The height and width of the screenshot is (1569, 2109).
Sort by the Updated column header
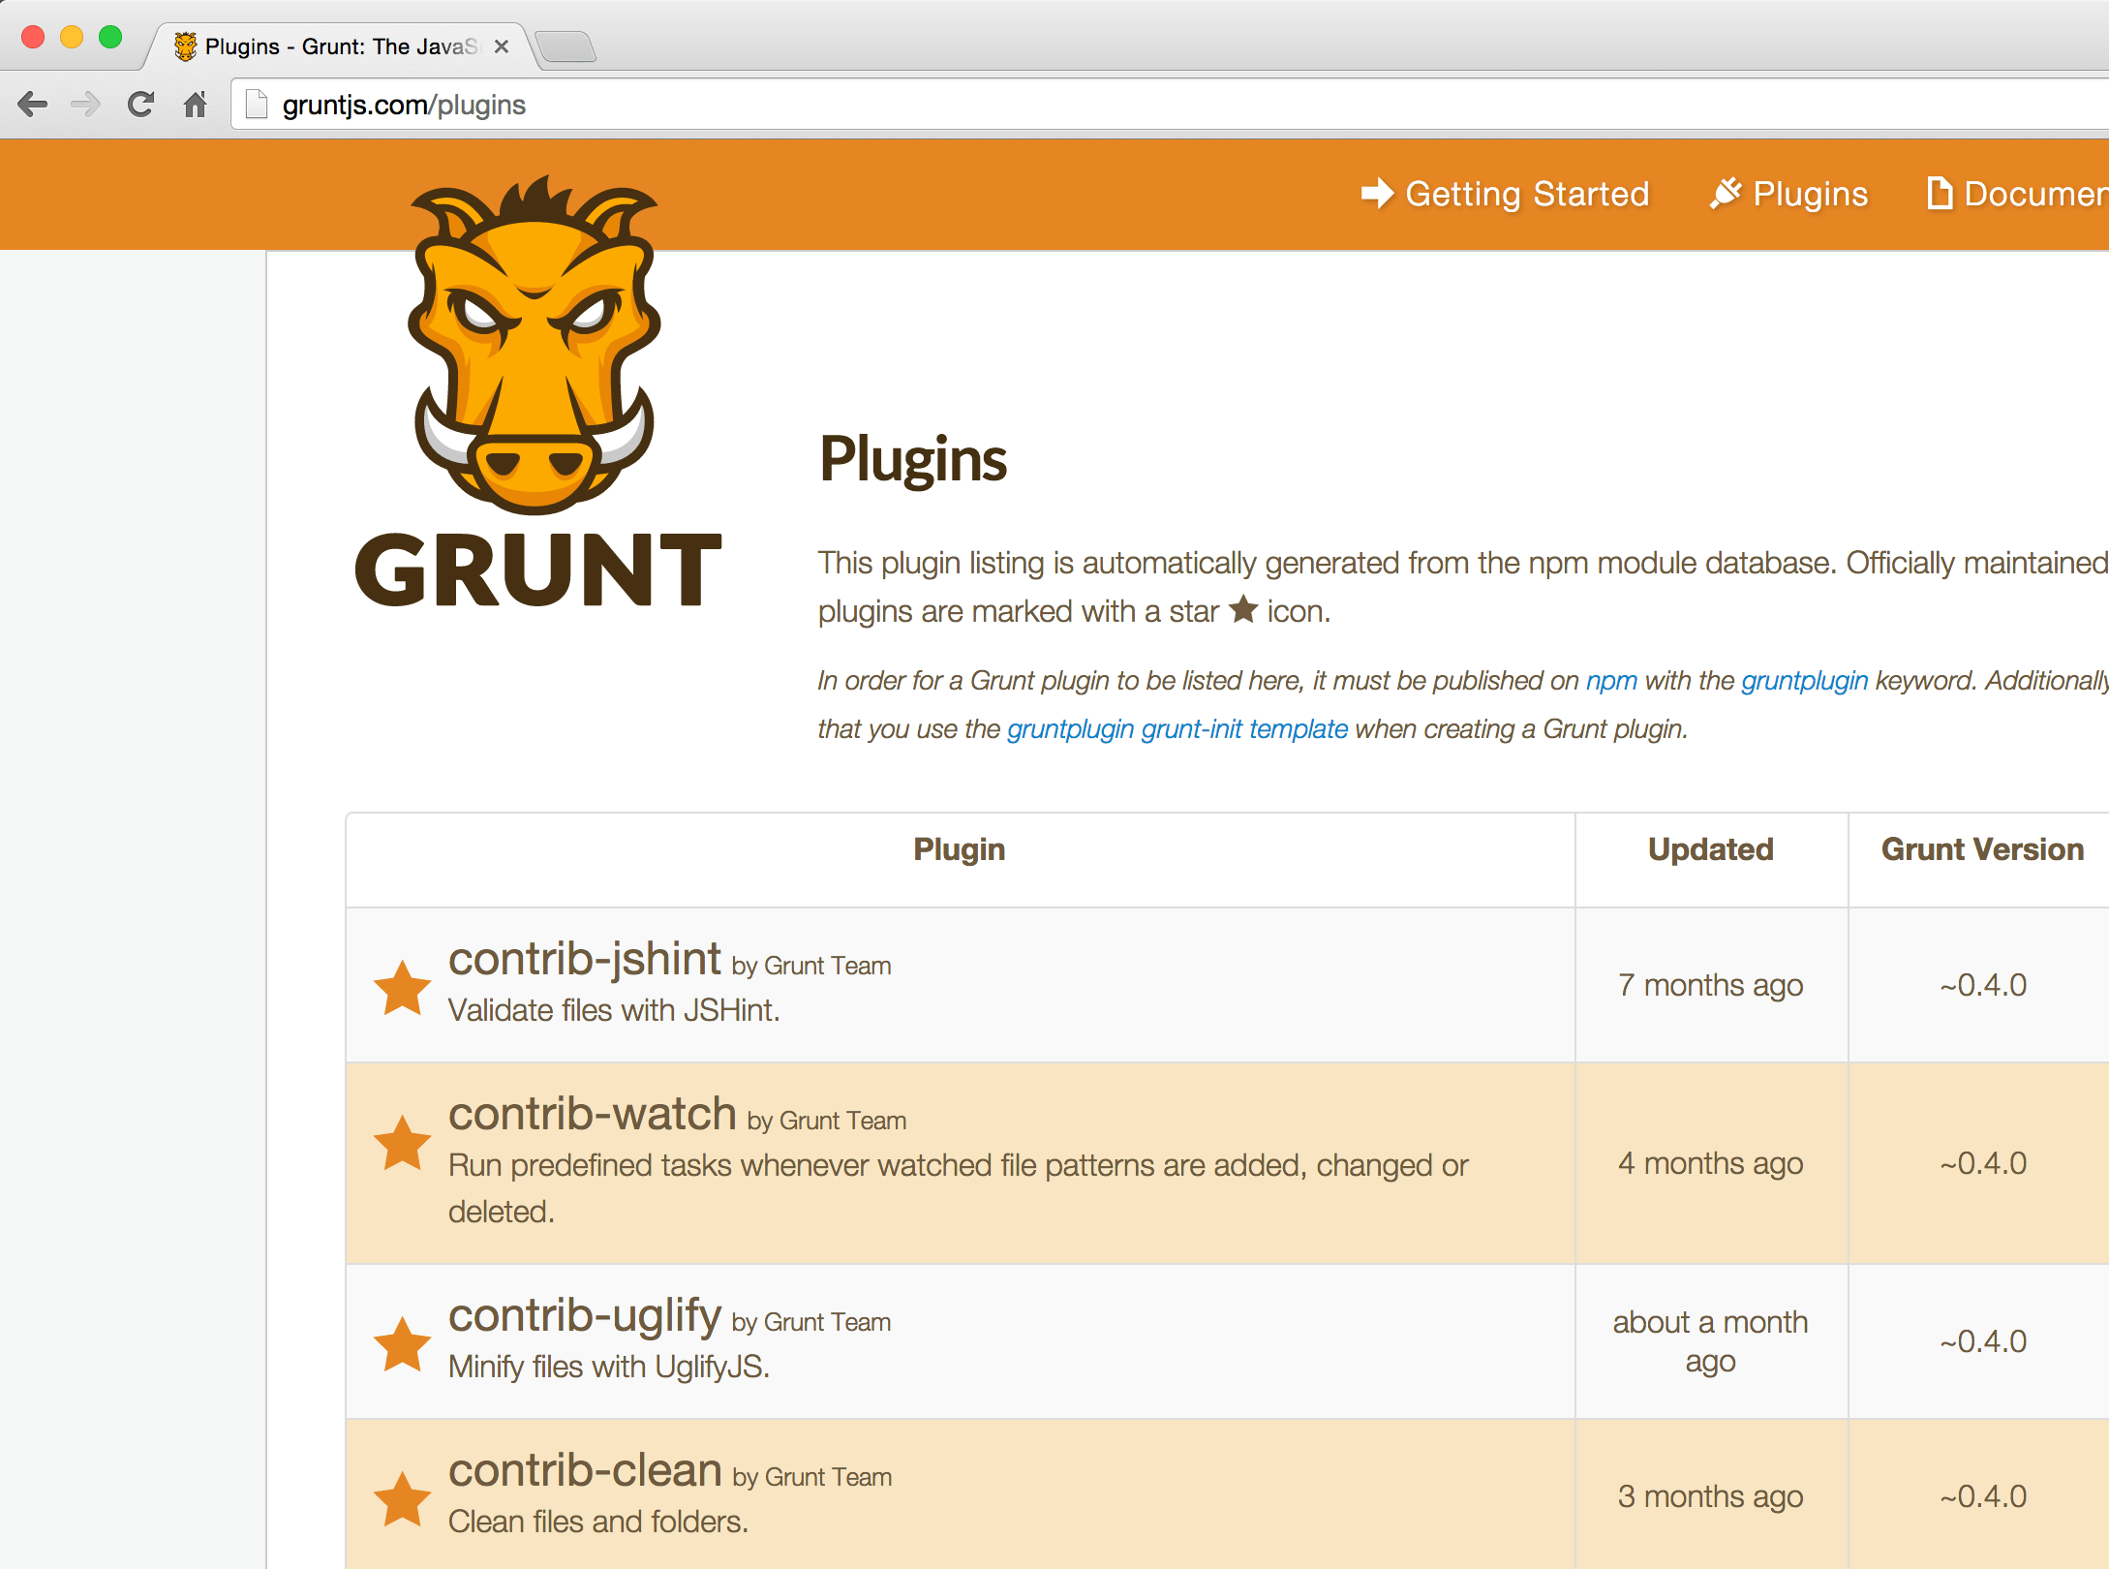1711,849
